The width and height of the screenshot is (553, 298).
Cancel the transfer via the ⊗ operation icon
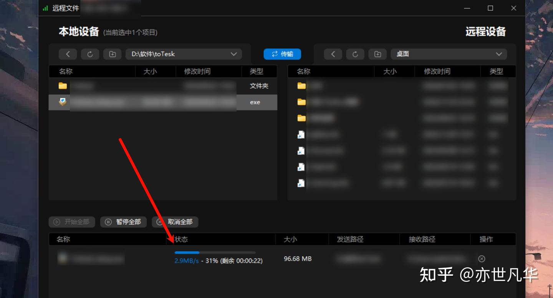[482, 258]
